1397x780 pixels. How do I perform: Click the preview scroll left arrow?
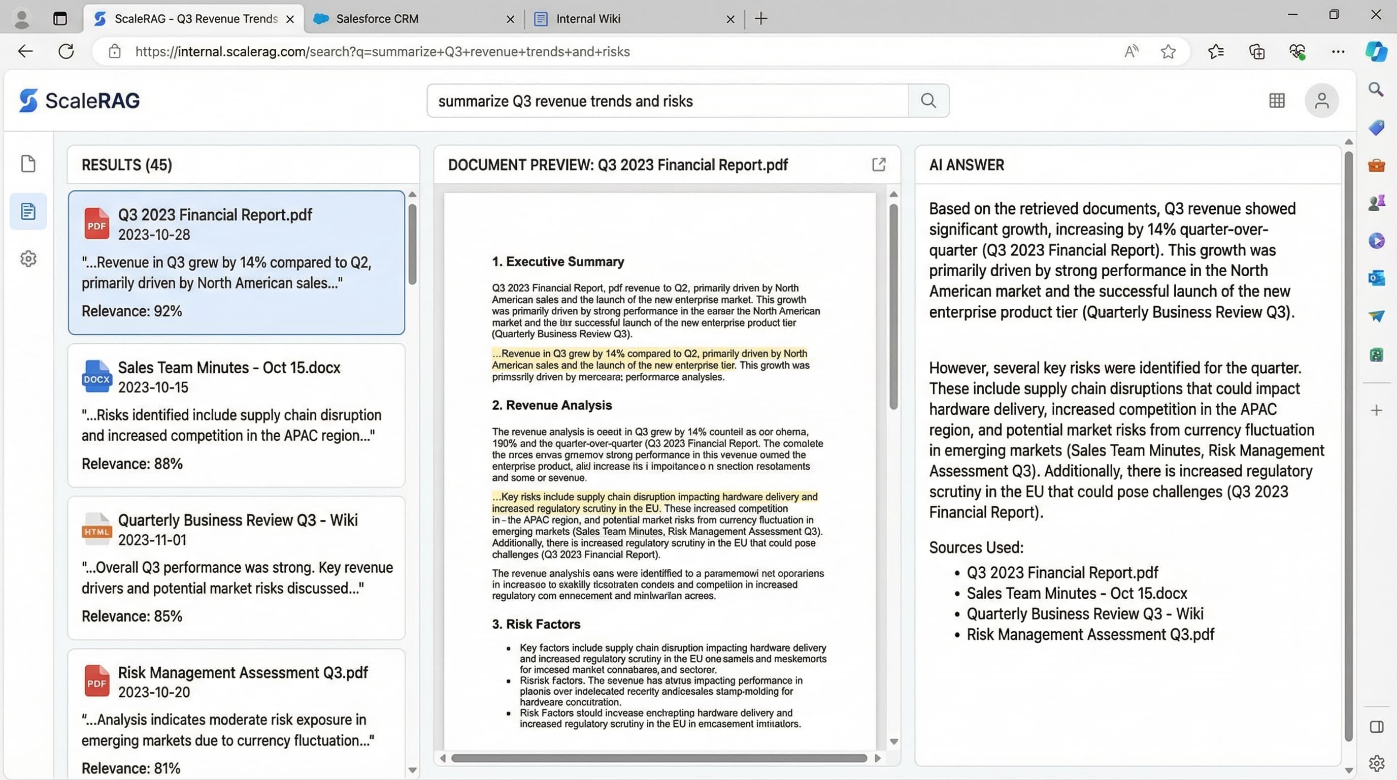pos(443,758)
